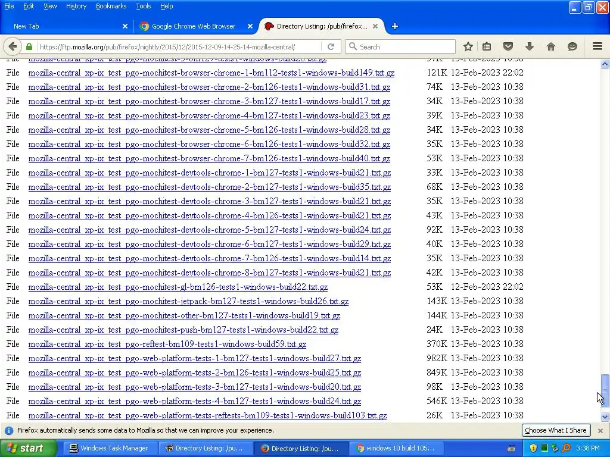Click the green padlock site identity icon

coord(29,46)
